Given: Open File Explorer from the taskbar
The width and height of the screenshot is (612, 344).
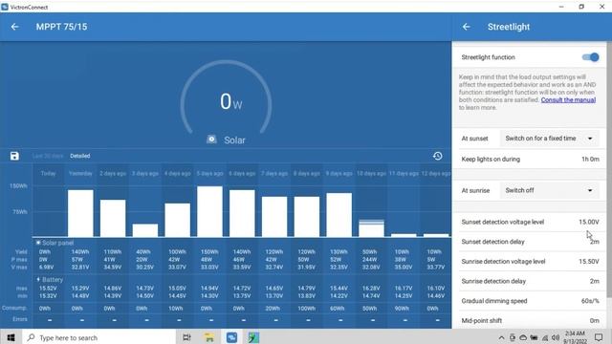Looking at the screenshot, I should point(209,337).
